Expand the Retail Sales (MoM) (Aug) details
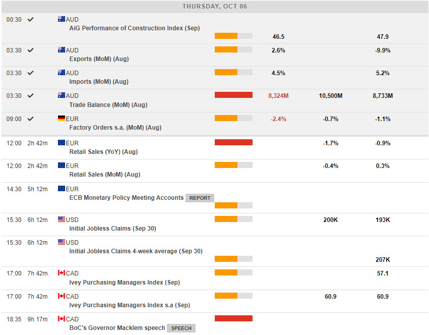 point(104,175)
